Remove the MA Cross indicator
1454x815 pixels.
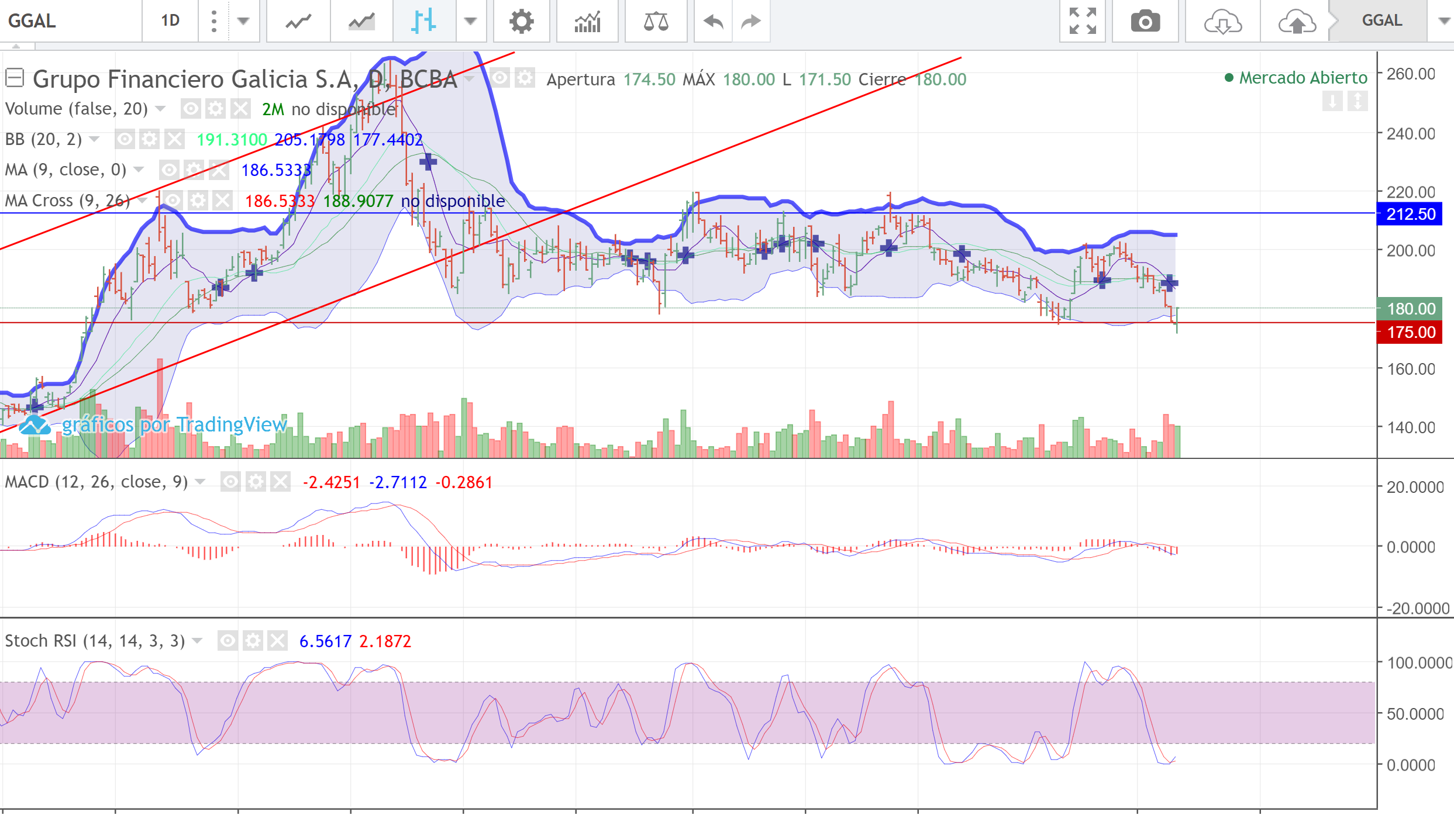[x=222, y=201]
